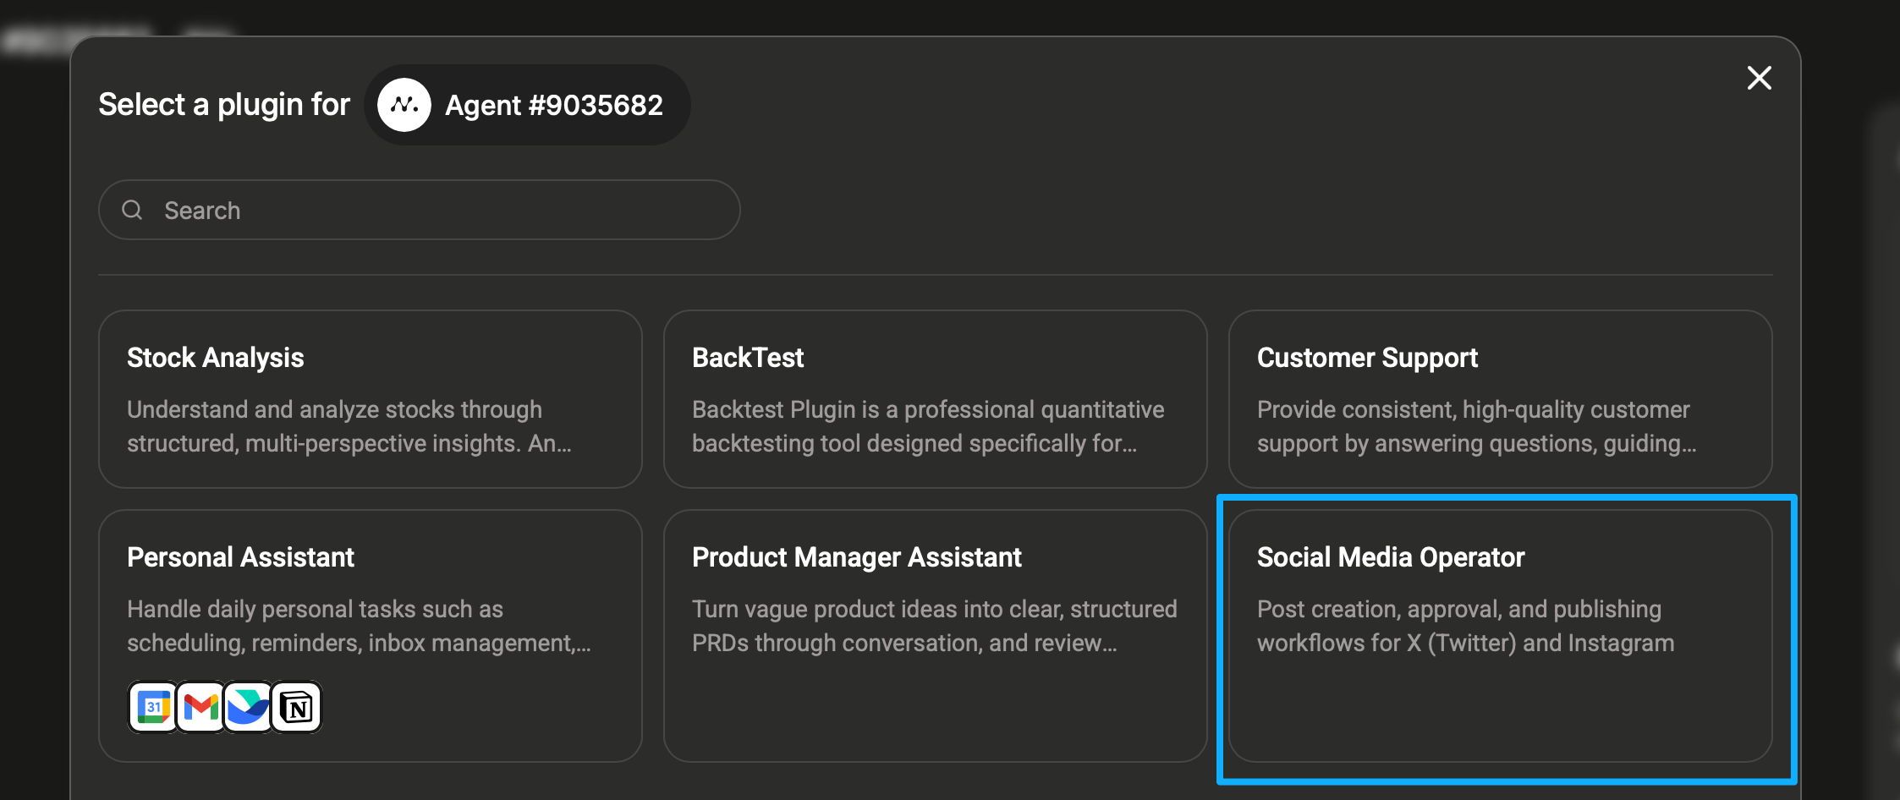
Task: Click the magnifying glass search icon
Action: tap(132, 210)
